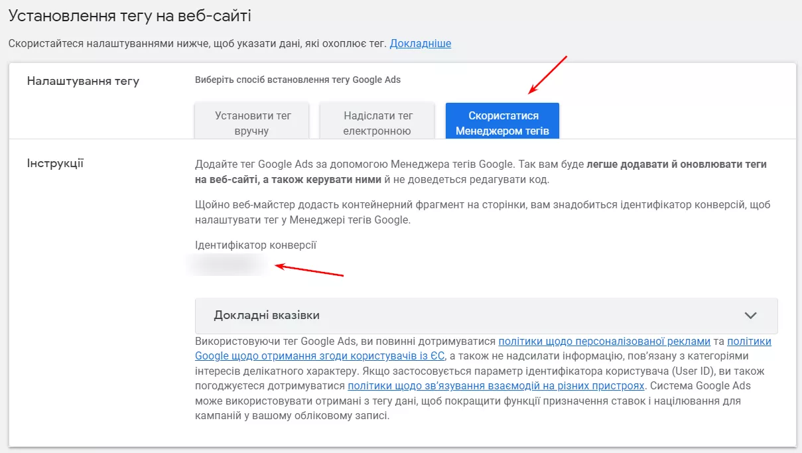Select the Установити тег вручну tab
The image size is (802, 453).
point(252,121)
